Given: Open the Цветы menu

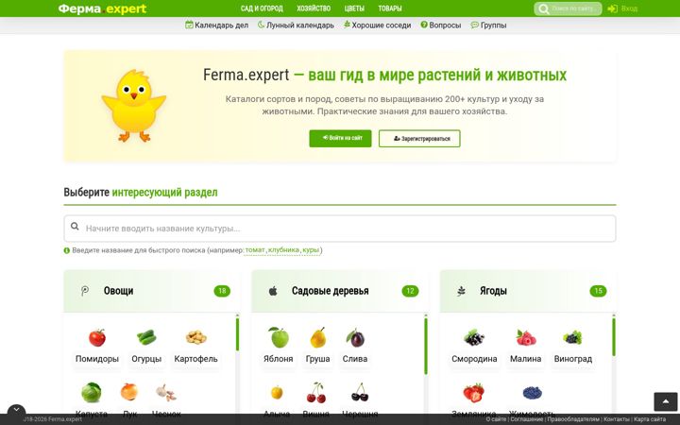Looking at the screenshot, I should click(354, 8).
